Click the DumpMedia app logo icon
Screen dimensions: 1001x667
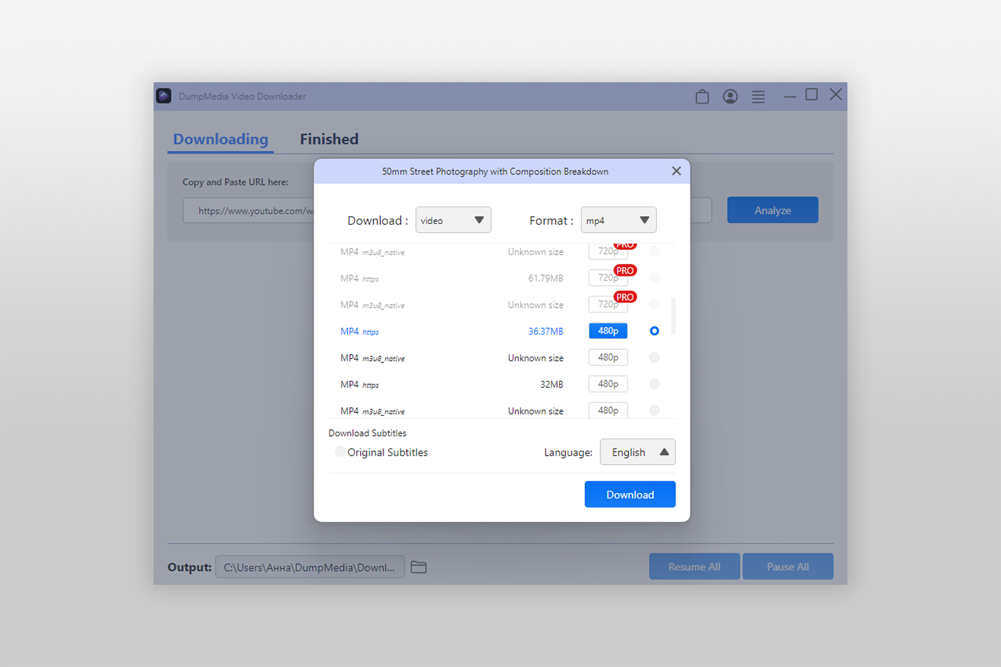click(163, 96)
